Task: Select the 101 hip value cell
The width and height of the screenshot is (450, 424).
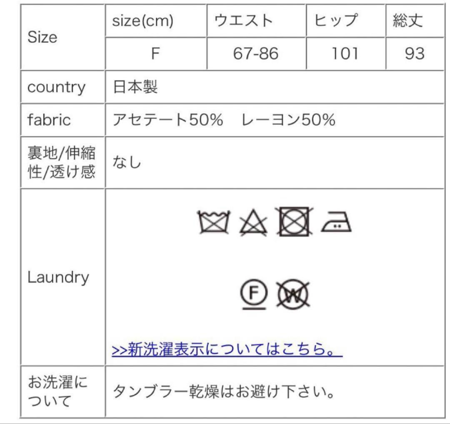Action: tap(346, 54)
